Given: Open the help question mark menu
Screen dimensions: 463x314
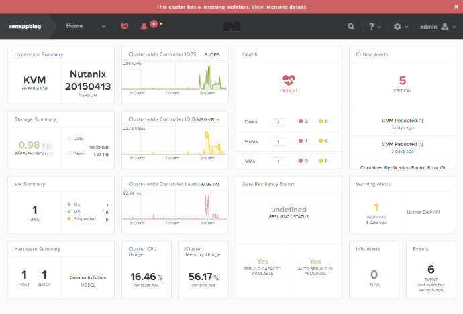Looking at the screenshot, I should (x=372, y=27).
